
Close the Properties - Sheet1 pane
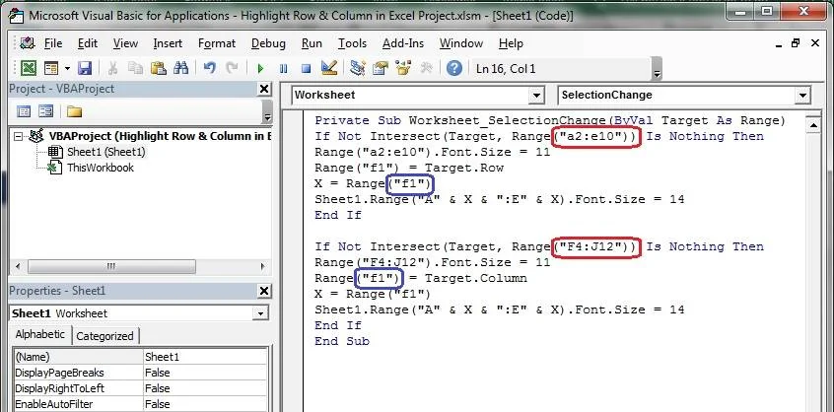(x=264, y=291)
